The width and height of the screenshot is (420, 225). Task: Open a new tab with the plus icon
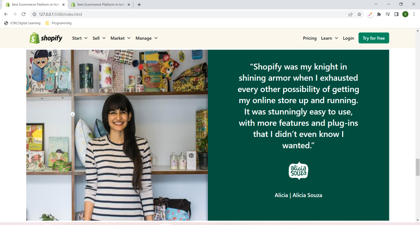139,4
